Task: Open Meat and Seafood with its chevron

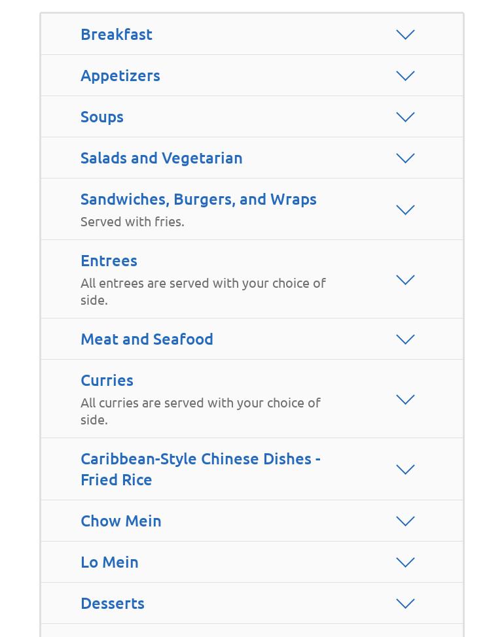Action: (x=405, y=339)
